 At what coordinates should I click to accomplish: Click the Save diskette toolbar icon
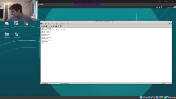pyautogui.click(x=46, y=26)
